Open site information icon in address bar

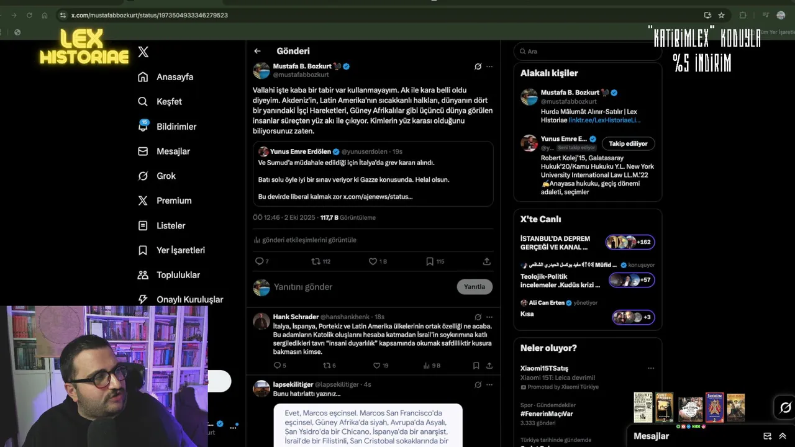coord(62,15)
